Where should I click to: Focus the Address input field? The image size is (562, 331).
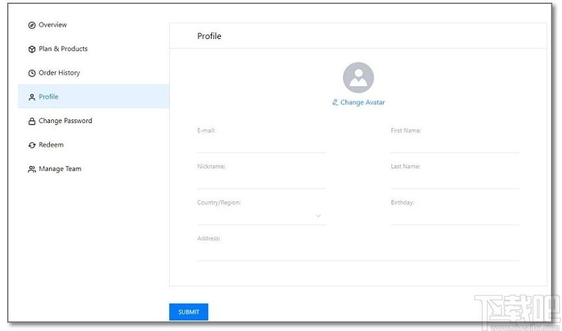click(358, 252)
